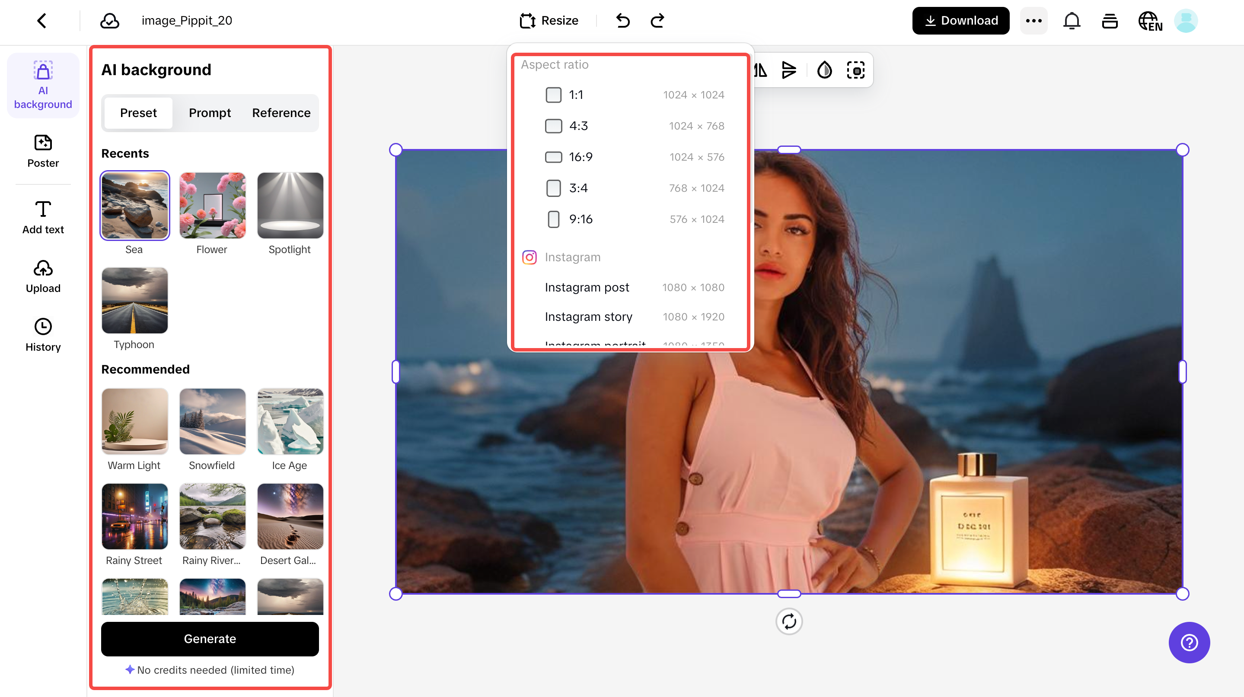1244x697 pixels.
Task: Open the notifications bell
Action: [x=1072, y=21]
